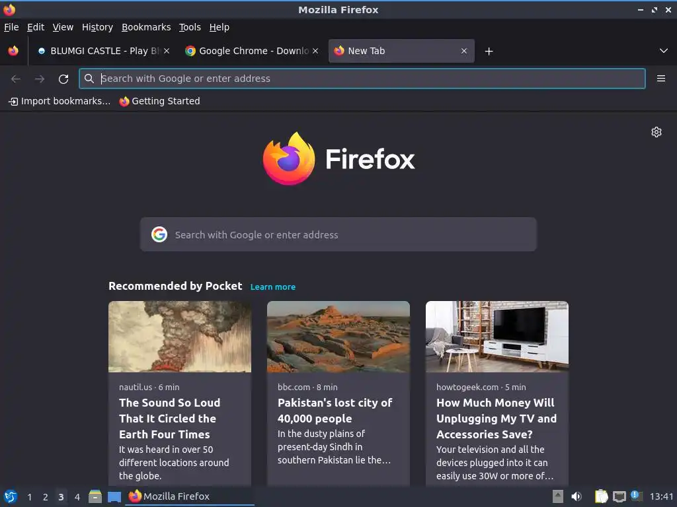Image resolution: width=677 pixels, height=507 pixels.
Task: Go back with the back arrow
Action: point(16,79)
